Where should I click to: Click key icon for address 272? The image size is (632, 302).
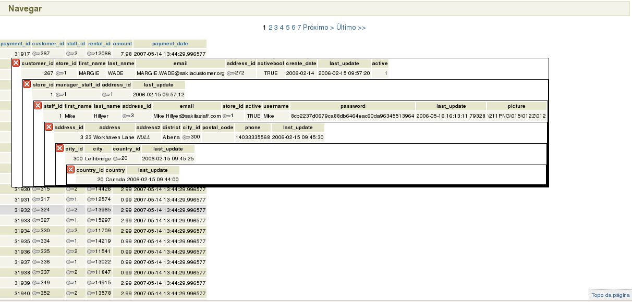pyautogui.click(x=230, y=73)
